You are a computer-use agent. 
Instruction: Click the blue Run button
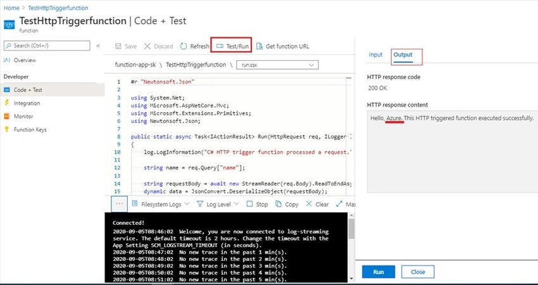378,272
